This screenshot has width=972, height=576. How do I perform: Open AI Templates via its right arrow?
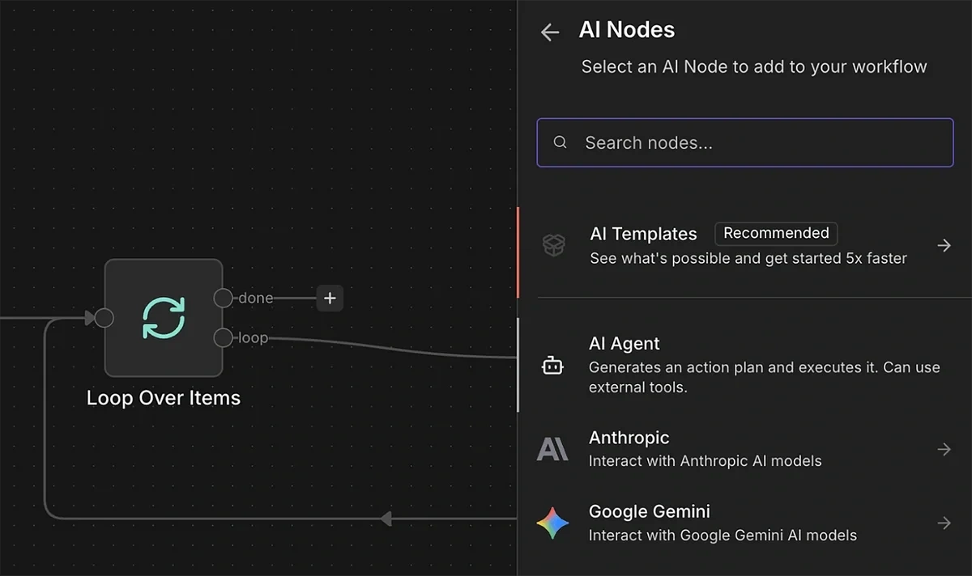tap(944, 245)
